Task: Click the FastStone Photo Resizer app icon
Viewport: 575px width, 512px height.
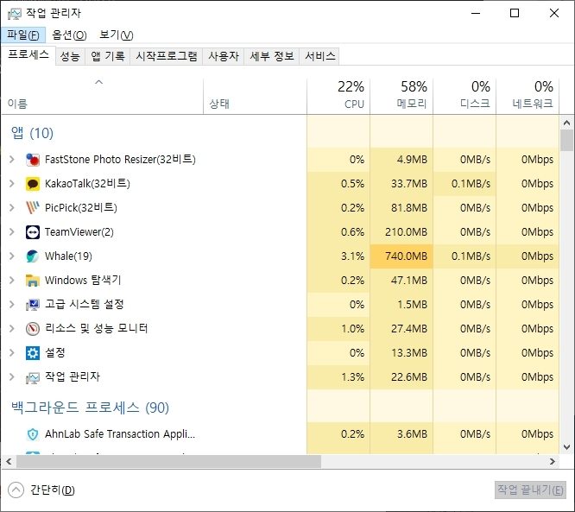Action: [x=33, y=160]
